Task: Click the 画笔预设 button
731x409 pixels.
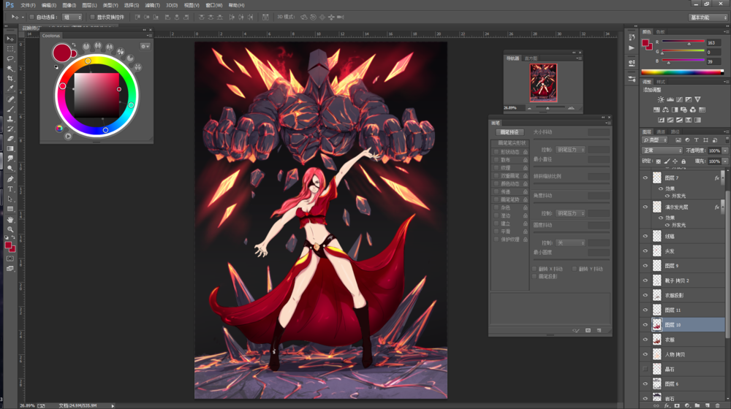Action: 509,132
